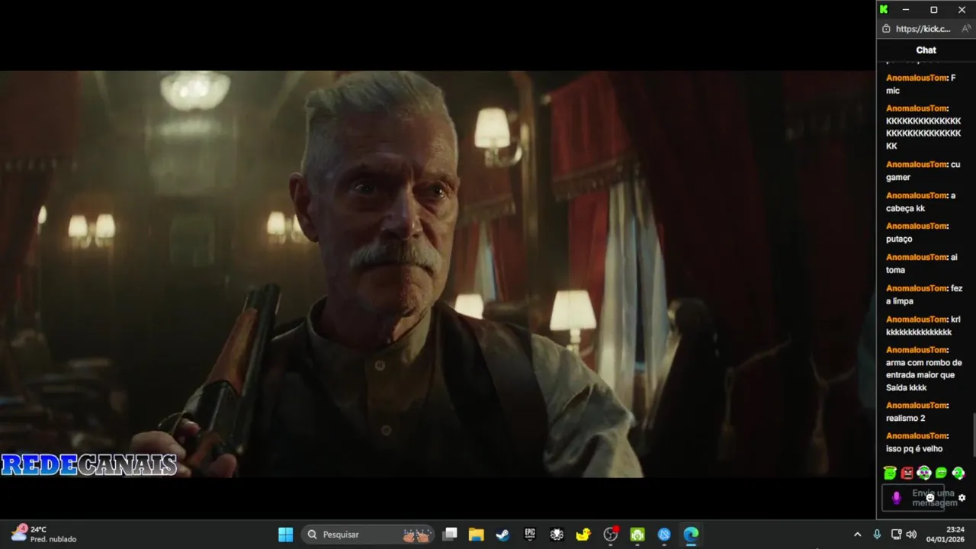Click the https://kick.c... address bar
The image size is (976, 549).
pos(923,29)
